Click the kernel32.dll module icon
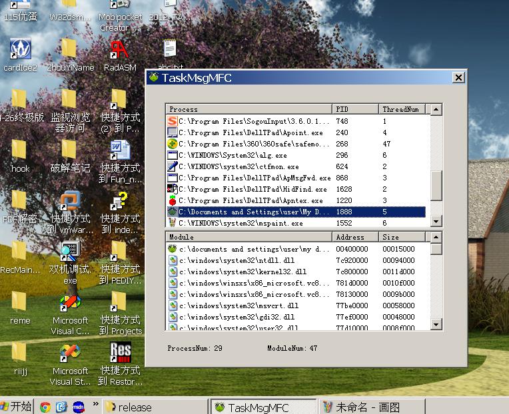The height and width of the screenshot is (414, 509). pyautogui.click(x=173, y=272)
